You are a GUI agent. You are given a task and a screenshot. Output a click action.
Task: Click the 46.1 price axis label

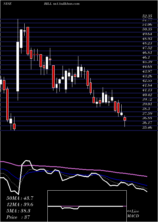[146, 57]
